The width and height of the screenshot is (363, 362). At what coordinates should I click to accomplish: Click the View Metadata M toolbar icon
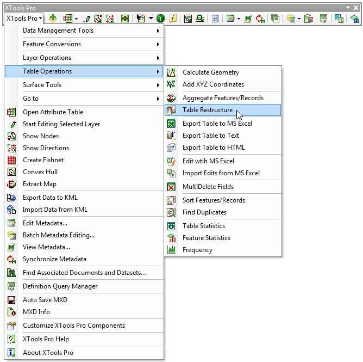coord(248,19)
